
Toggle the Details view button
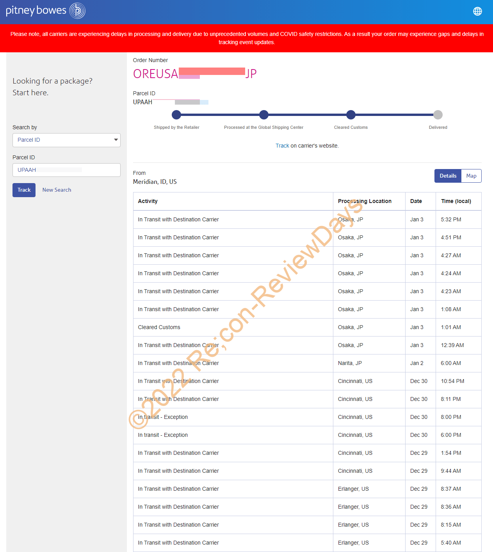pos(447,176)
